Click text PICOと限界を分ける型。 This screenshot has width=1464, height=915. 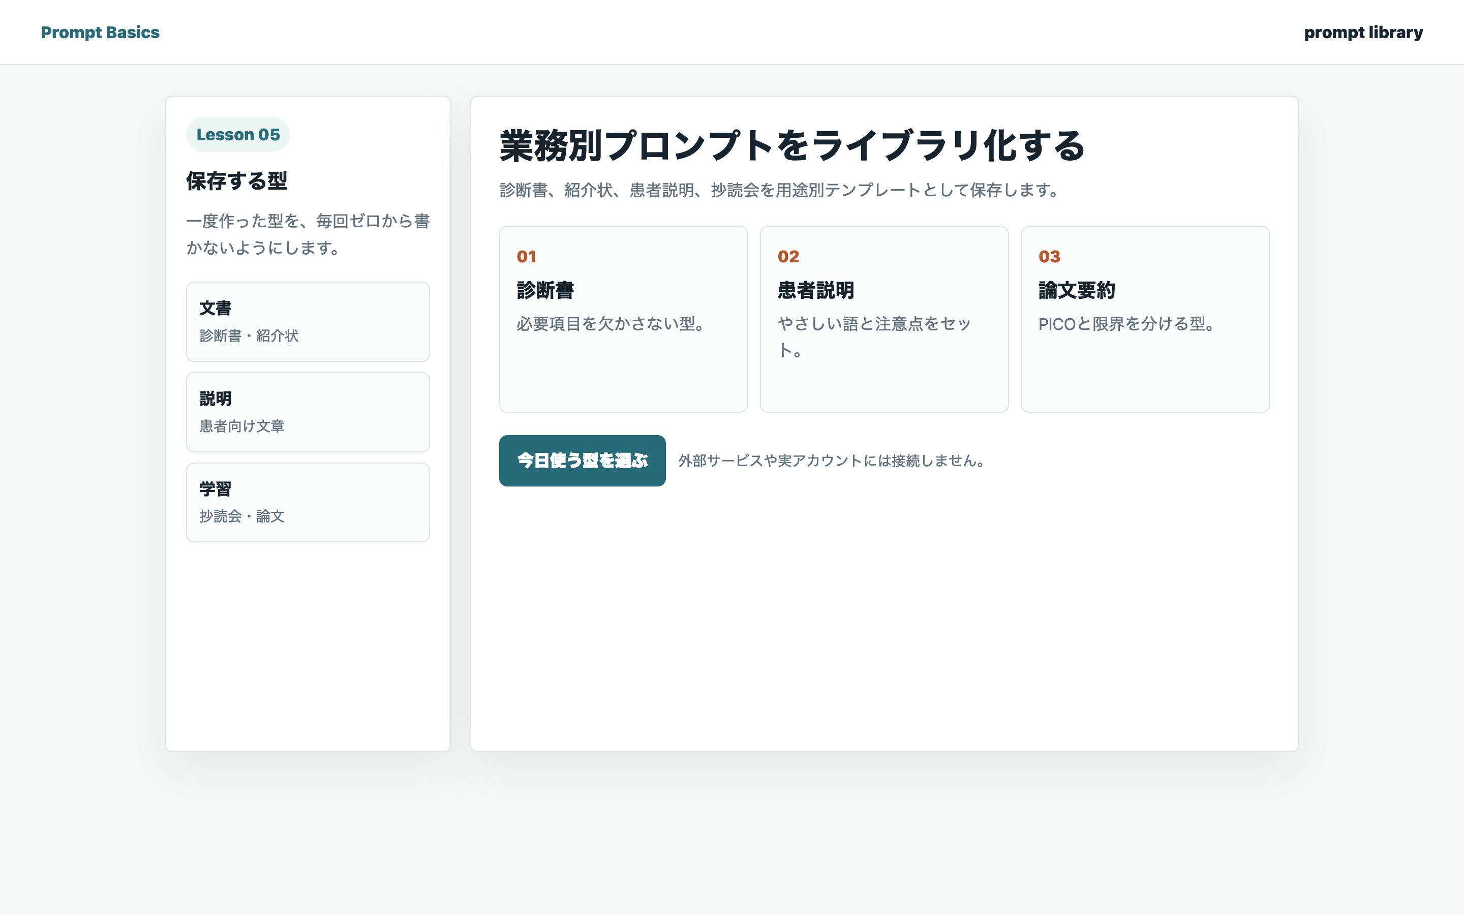point(1126,324)
